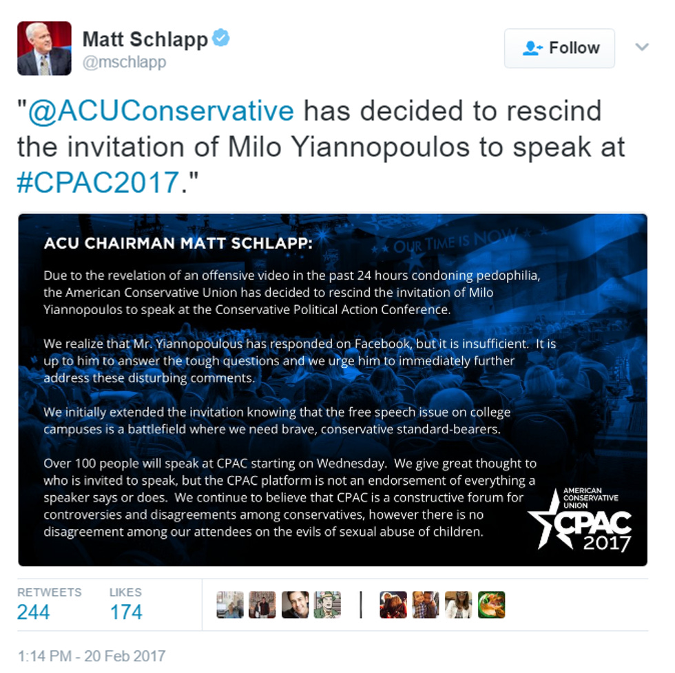Open the ACU statement image
Screen dimensions: 675x673
click(333, 390)
